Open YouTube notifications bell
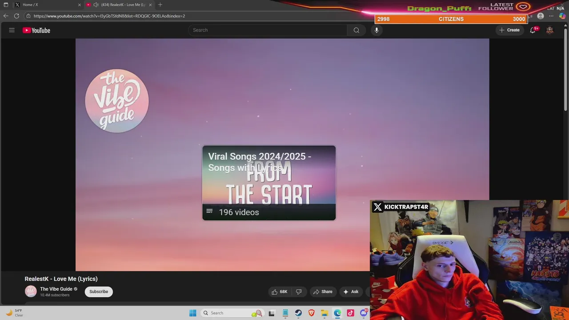The width and height of the screenshot is (569, 320). [533, 30]
